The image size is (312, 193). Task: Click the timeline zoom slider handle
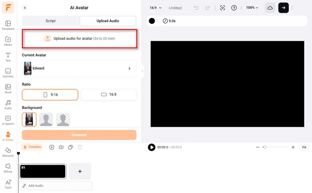(x=265, y=147)
